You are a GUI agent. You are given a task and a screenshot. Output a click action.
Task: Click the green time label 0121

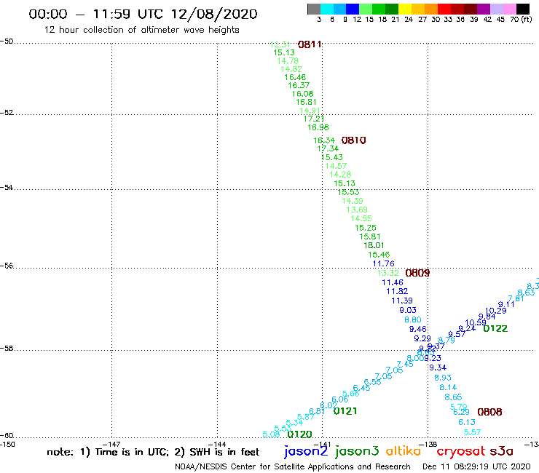pos(345,411)
